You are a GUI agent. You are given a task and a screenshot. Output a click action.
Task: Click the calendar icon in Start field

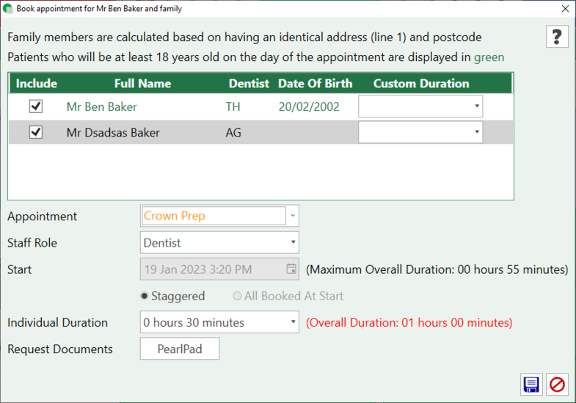pyautogui.click(x=291, y=269)
